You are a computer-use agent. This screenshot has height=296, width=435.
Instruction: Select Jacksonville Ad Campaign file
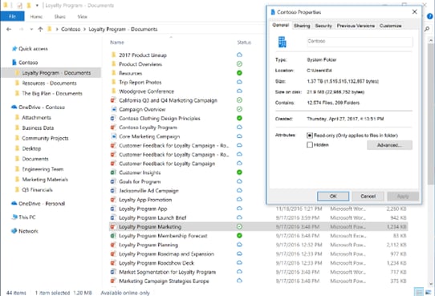coord(148,191)
